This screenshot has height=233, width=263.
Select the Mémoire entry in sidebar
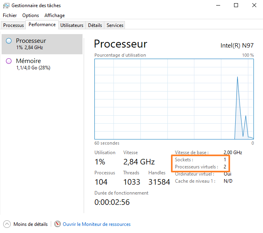pyautogui.click(x=42, y=64)
